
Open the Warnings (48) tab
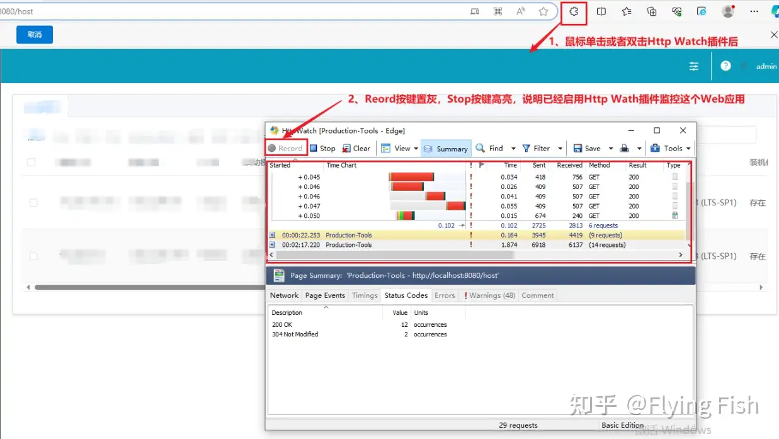(x=489, y=295)
